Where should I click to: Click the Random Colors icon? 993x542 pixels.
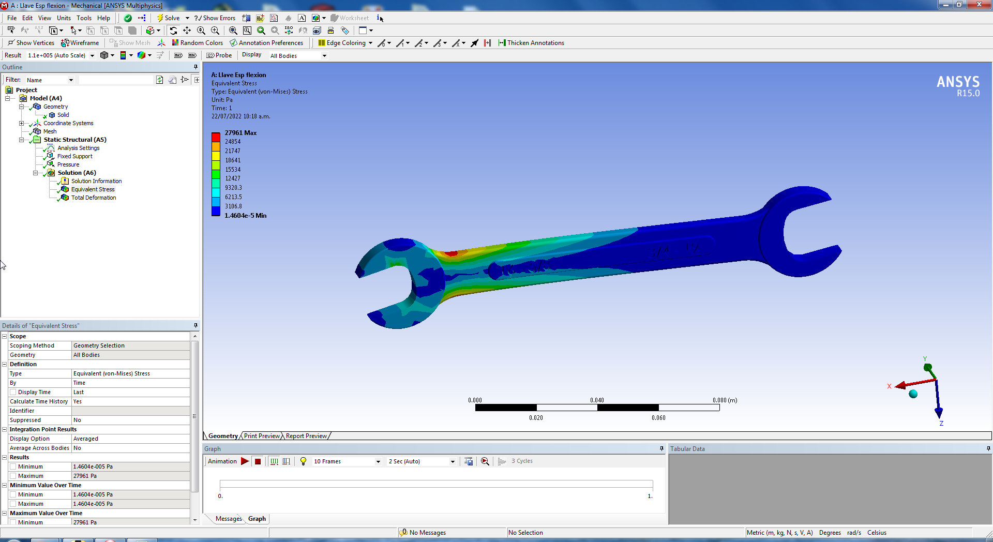click(197, 43)
